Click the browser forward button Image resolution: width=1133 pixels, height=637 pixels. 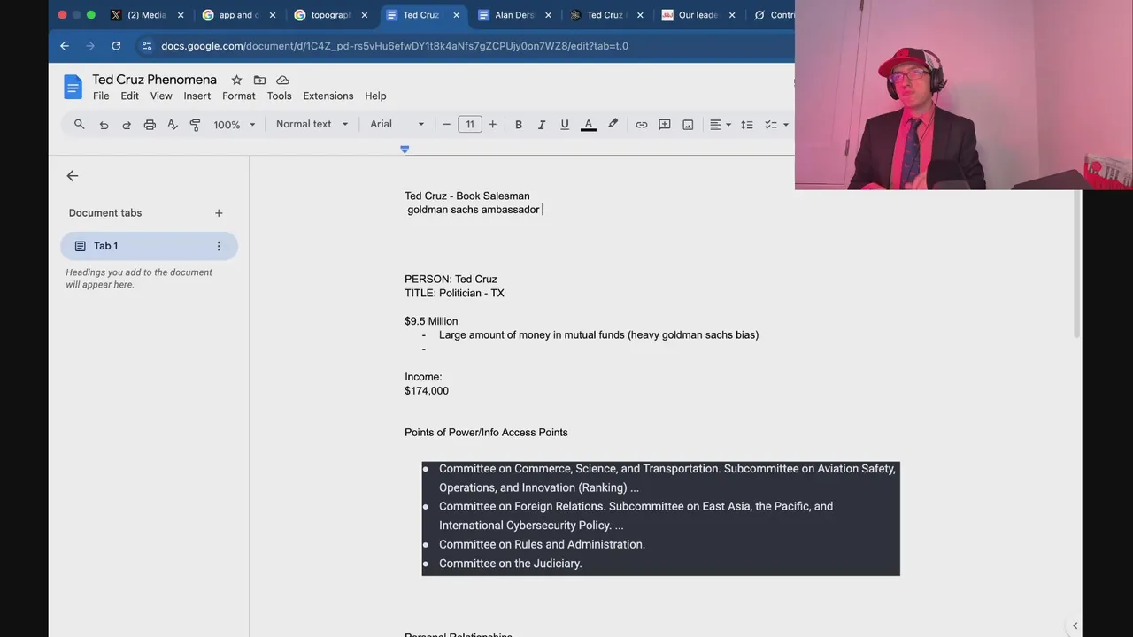(90, 46)
